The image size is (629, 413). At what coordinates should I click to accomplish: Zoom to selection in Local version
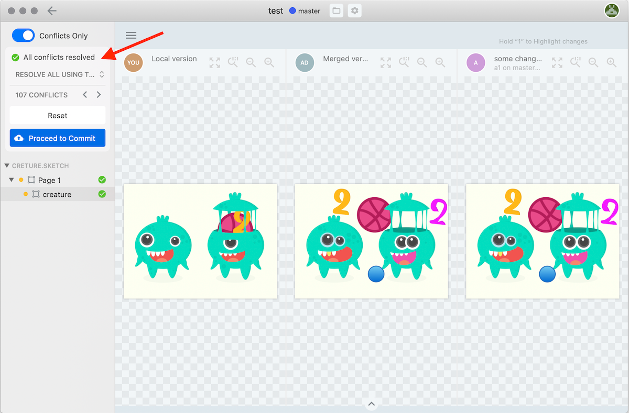pyautogui.click(x=233, y=63)
